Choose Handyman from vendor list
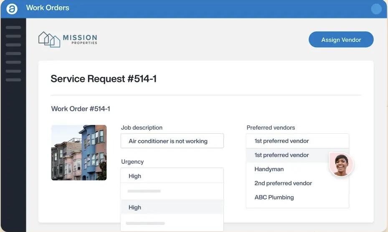Image resolution: width=388 pixels, height=232 pixels. [269, 169]
